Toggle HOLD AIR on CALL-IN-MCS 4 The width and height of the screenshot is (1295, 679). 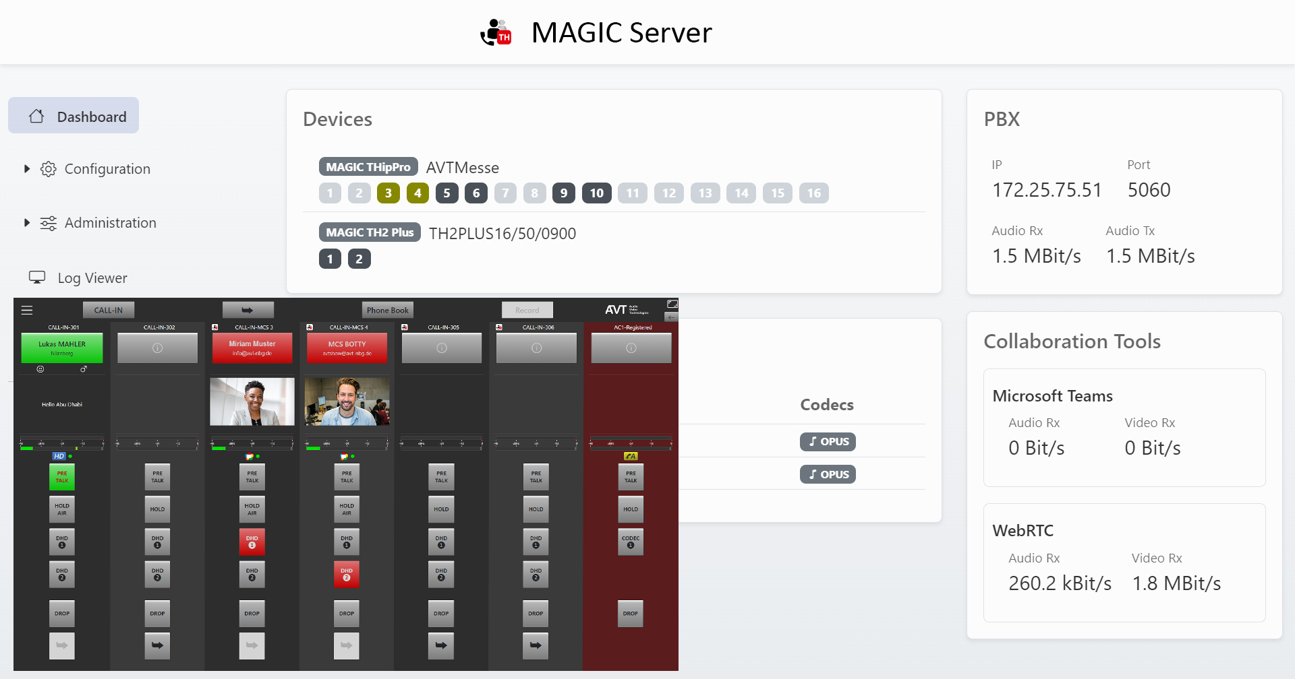coord(347,509)
